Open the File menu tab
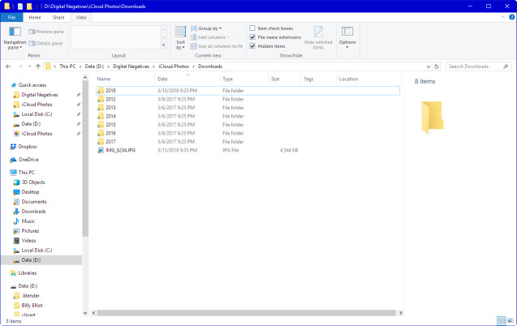This screenshot has width=517, height=326. pos(11,18)
